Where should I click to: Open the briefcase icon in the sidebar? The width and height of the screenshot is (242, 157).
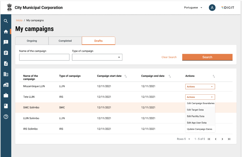[x=6, y=95]
